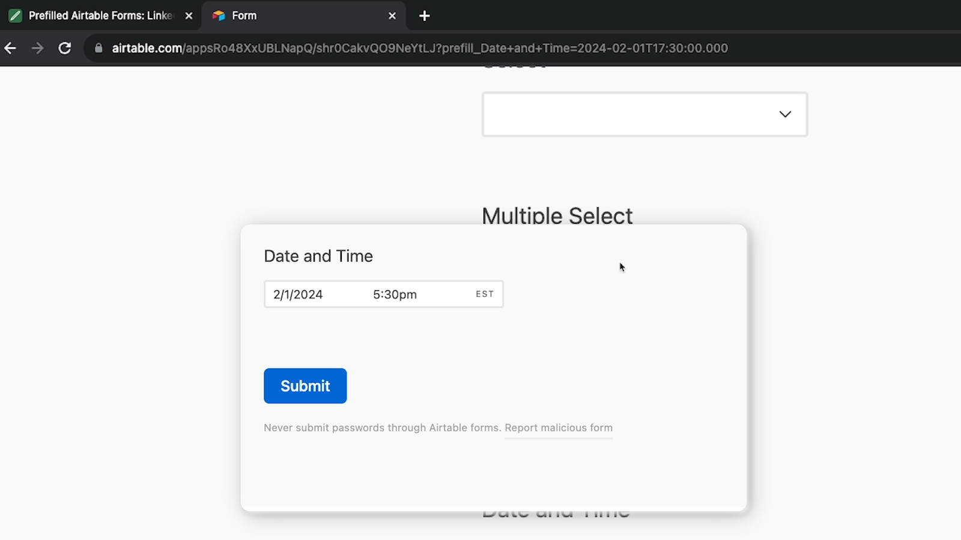Focus the airtable.com URL address bar
The height and width of the screenshot is (540, 961).
(419, 48)
